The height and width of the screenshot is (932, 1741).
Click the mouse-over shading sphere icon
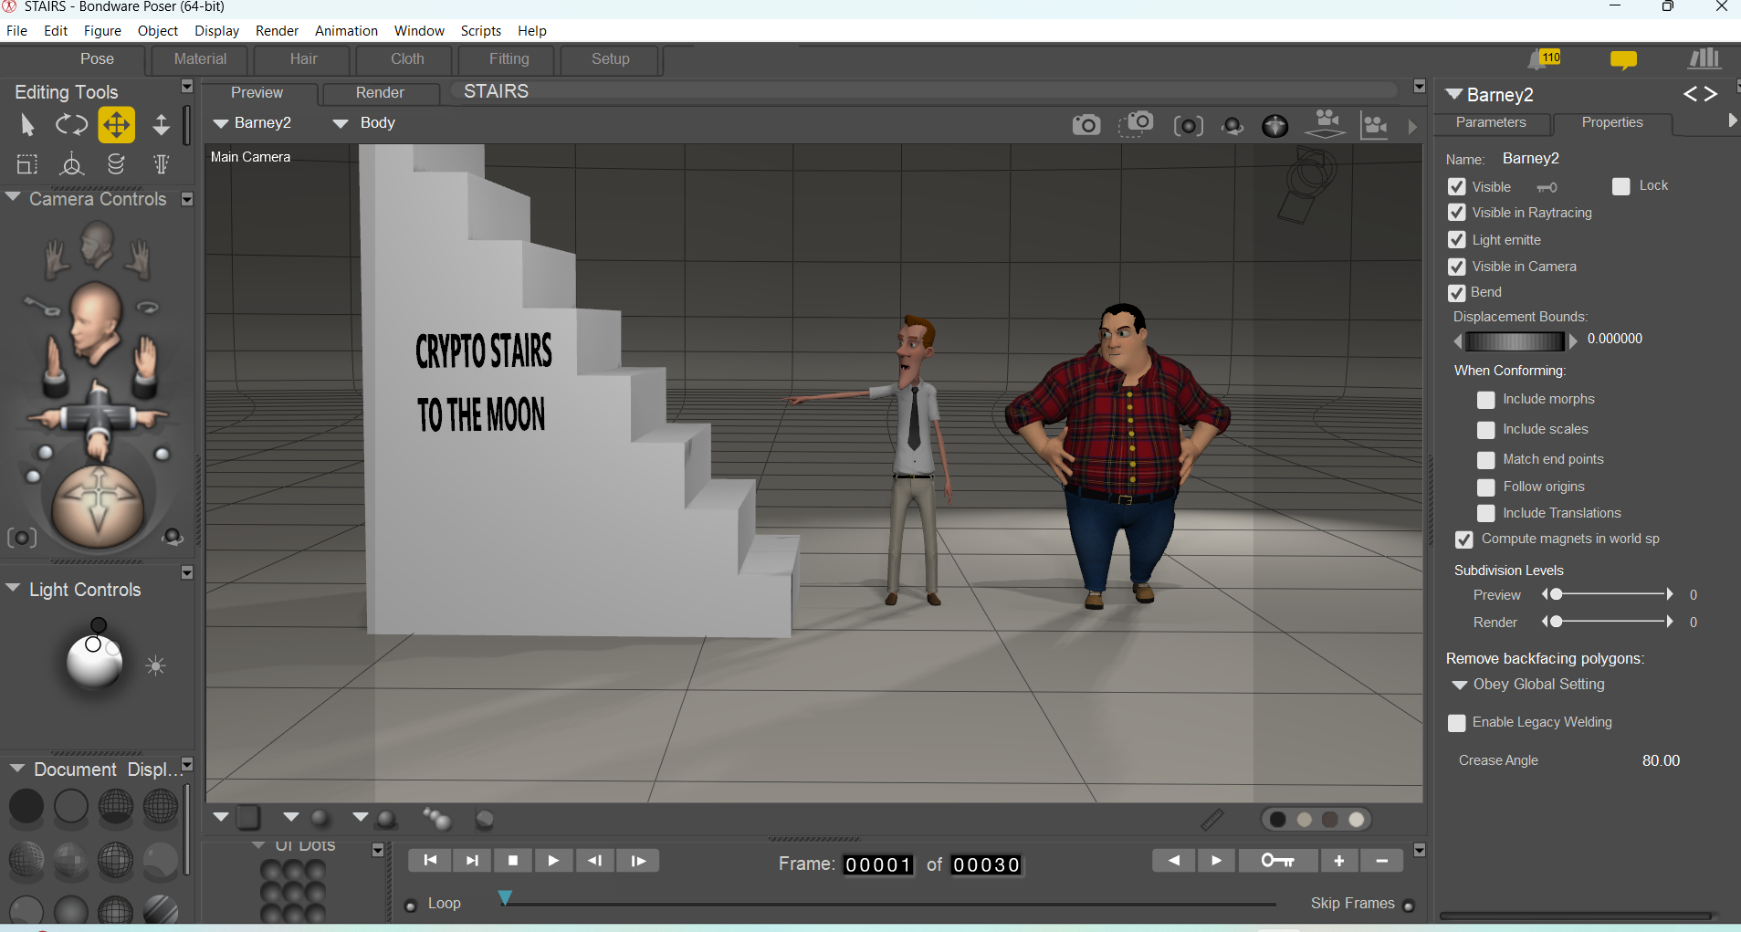[x=1232, y=126]
